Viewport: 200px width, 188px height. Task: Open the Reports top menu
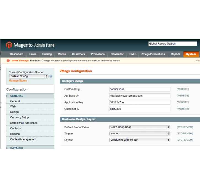pos(176,54)
